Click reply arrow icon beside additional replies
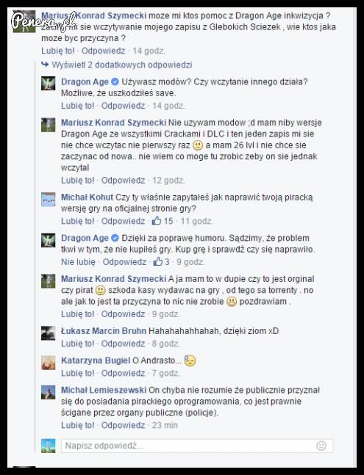 click(45, 64)
